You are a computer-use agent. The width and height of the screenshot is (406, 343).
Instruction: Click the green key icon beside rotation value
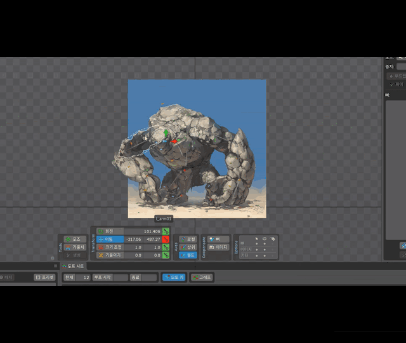coord(166,231)
